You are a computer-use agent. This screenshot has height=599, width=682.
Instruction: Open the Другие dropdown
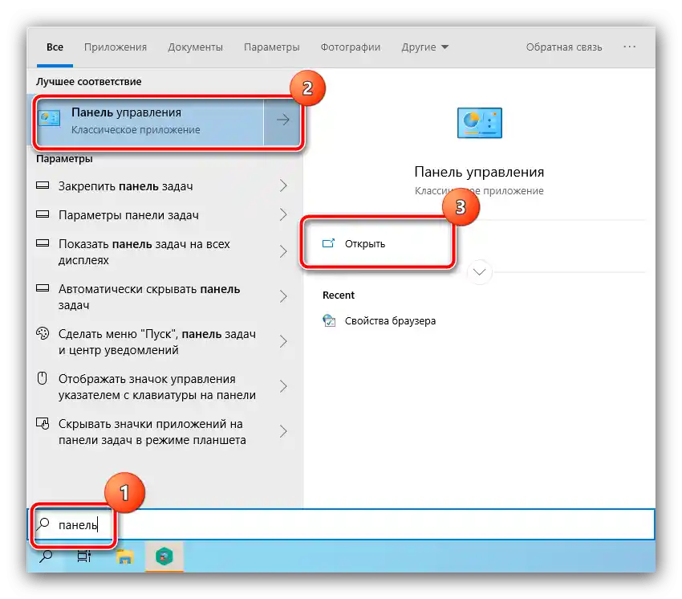point(424,47)
